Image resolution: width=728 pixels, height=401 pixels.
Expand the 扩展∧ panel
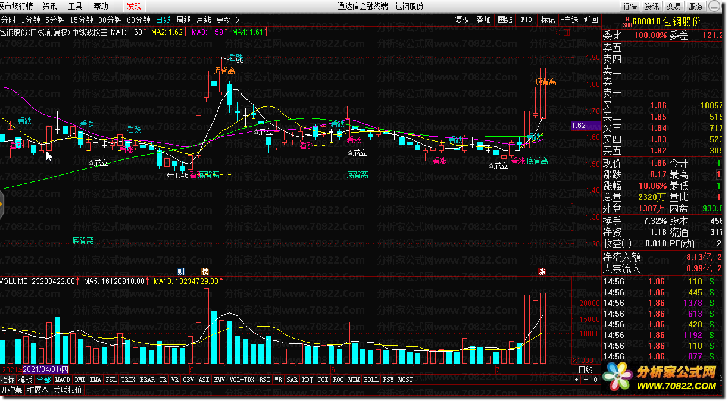pyautogui.click(x=38, y=390)
